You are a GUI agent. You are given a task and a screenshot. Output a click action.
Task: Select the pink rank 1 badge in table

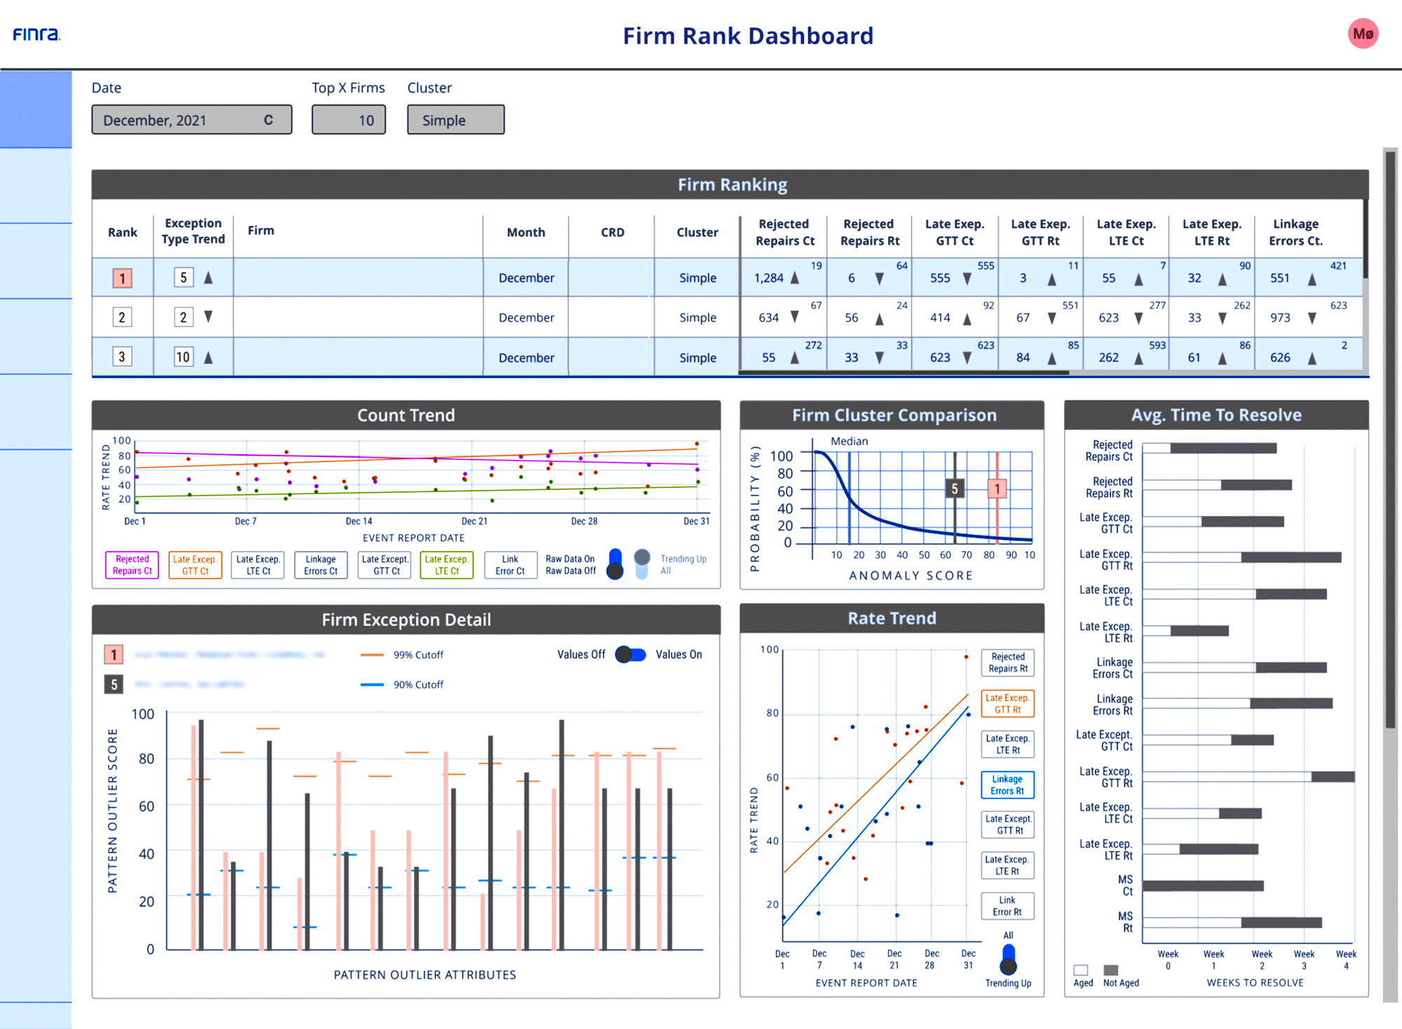point(122,278)
